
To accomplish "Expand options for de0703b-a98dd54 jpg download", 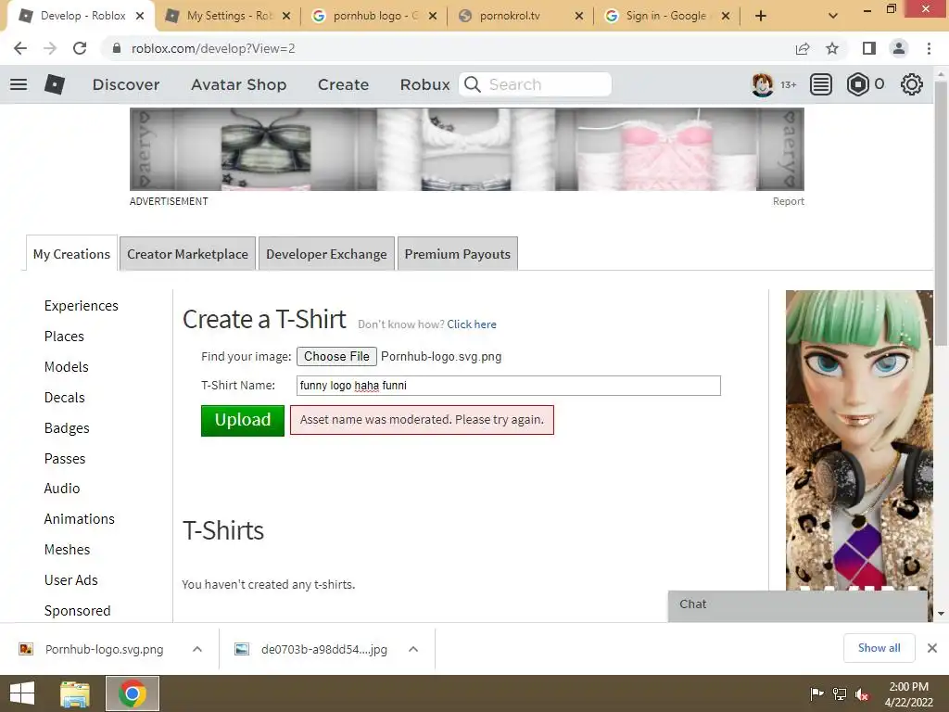I will tap(413, 649).
